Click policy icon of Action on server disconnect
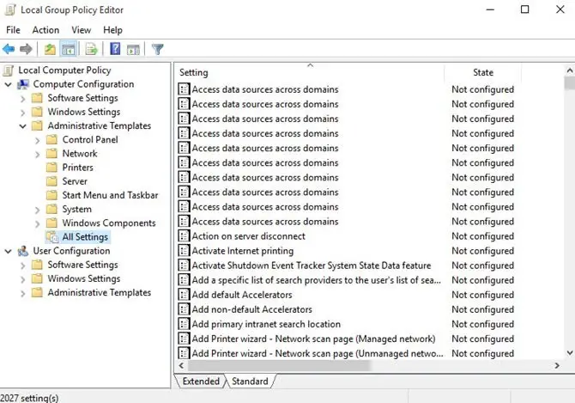The height and width of the screenshot is (403, 575). pyautogui.click(x=184, y=236)
